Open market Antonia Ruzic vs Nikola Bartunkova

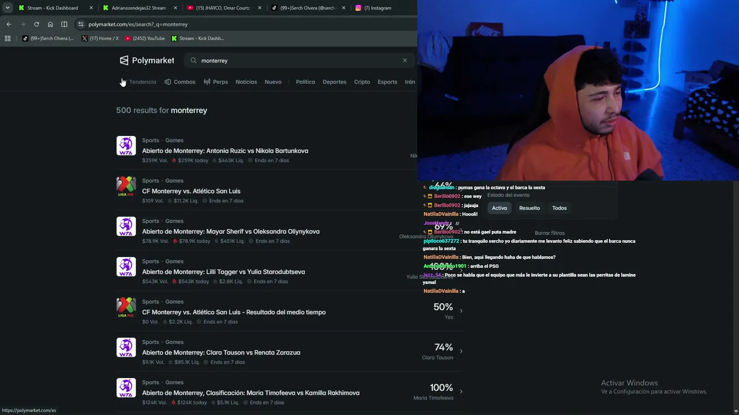point(225,150)
